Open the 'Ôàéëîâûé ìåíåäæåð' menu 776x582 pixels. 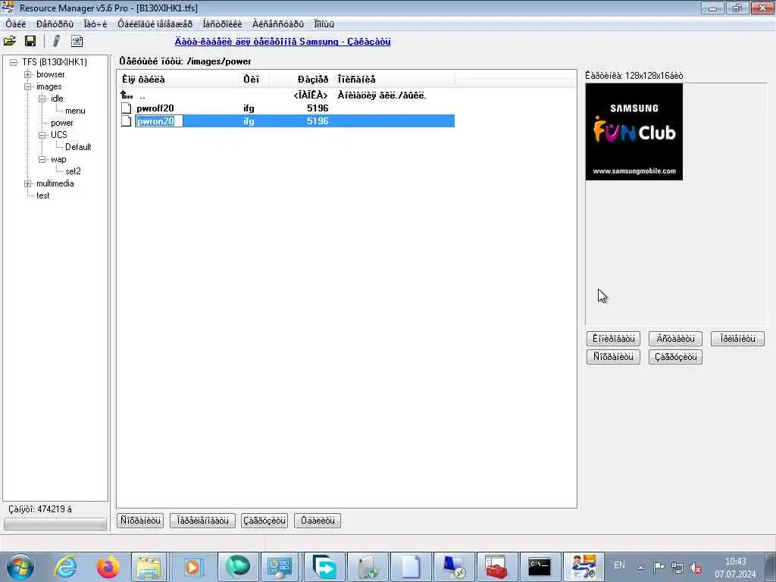[x=155, y=24]
